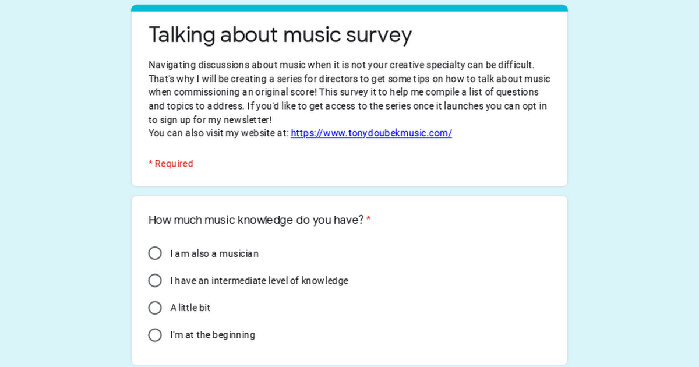The image size is (699, 367).
Task: Click the 'A little bit' option label text
Action: (190, 308)
